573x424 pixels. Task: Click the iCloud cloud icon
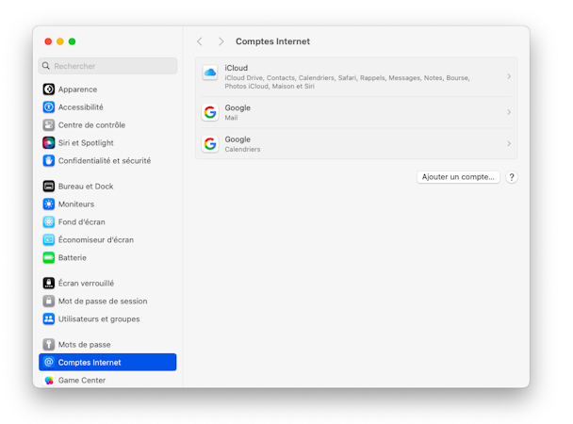[x=210, y=73]
